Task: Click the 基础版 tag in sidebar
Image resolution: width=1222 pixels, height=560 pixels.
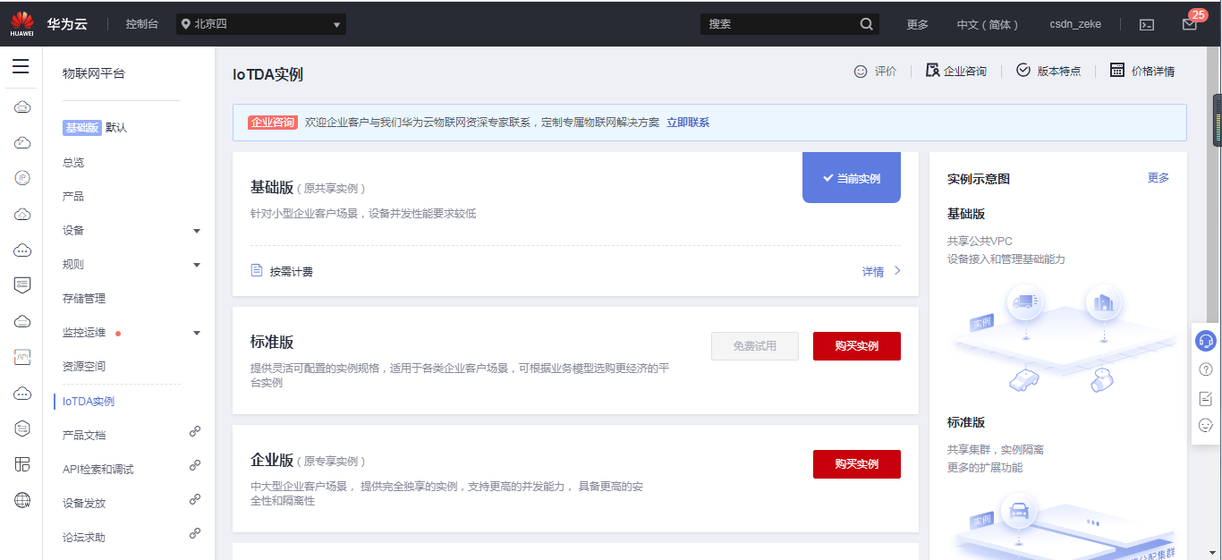Action: tap(81, 128)
